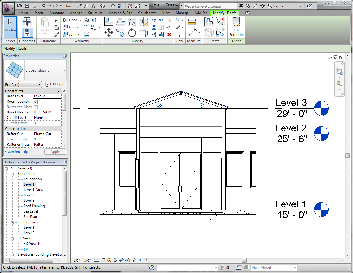The width and height of the screenshot is (353, 273).
Task: Click the Rotate tool icon
Action: (x=132, y=32)
